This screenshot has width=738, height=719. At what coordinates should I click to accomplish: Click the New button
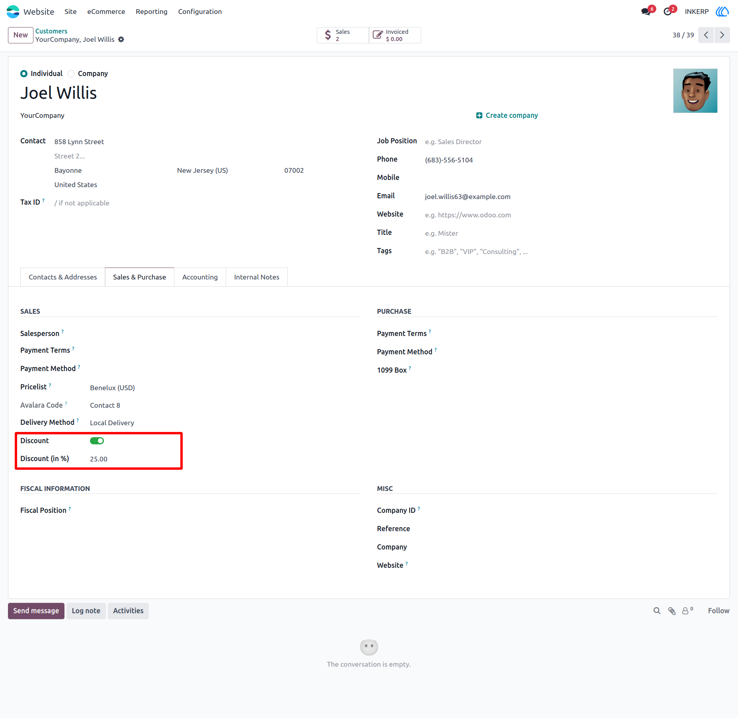pos(21,35)
